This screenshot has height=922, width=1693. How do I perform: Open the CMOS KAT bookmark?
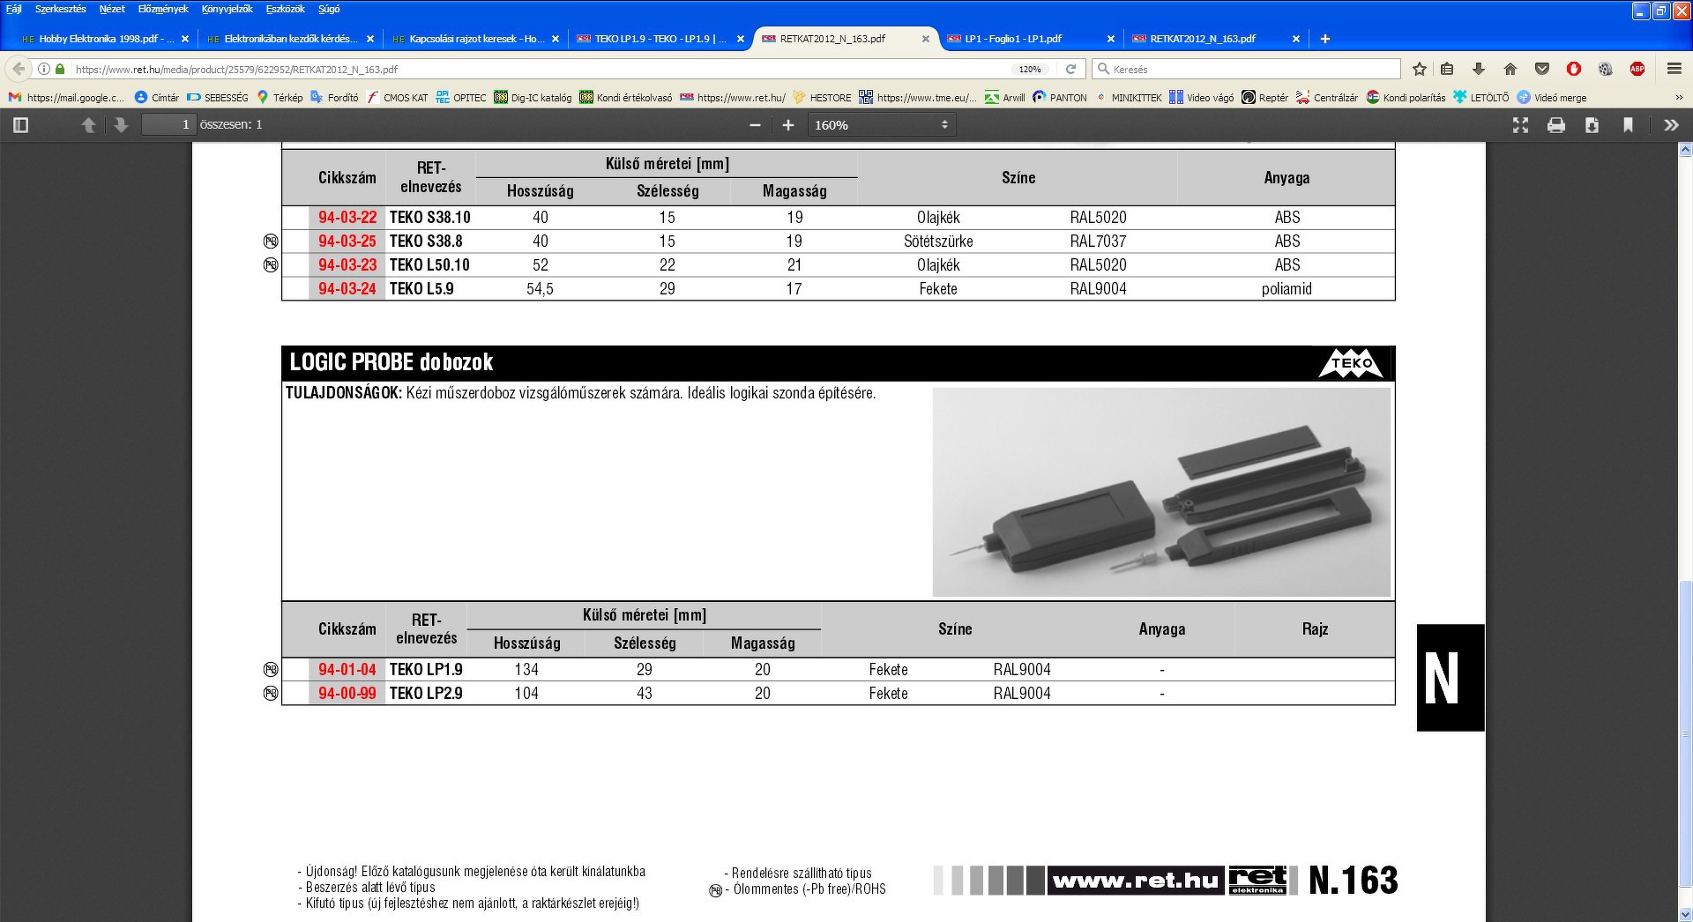[398, 98]
